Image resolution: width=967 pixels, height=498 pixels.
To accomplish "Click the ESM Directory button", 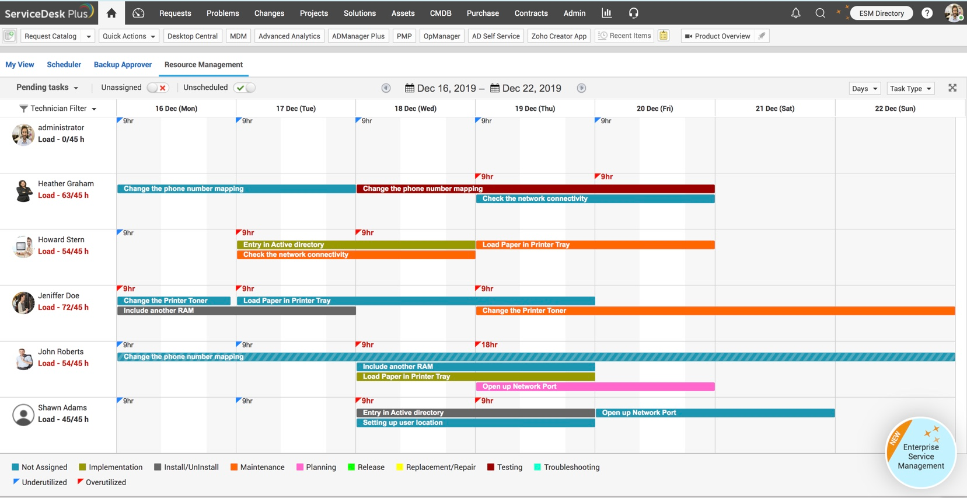I will [881, 13].
